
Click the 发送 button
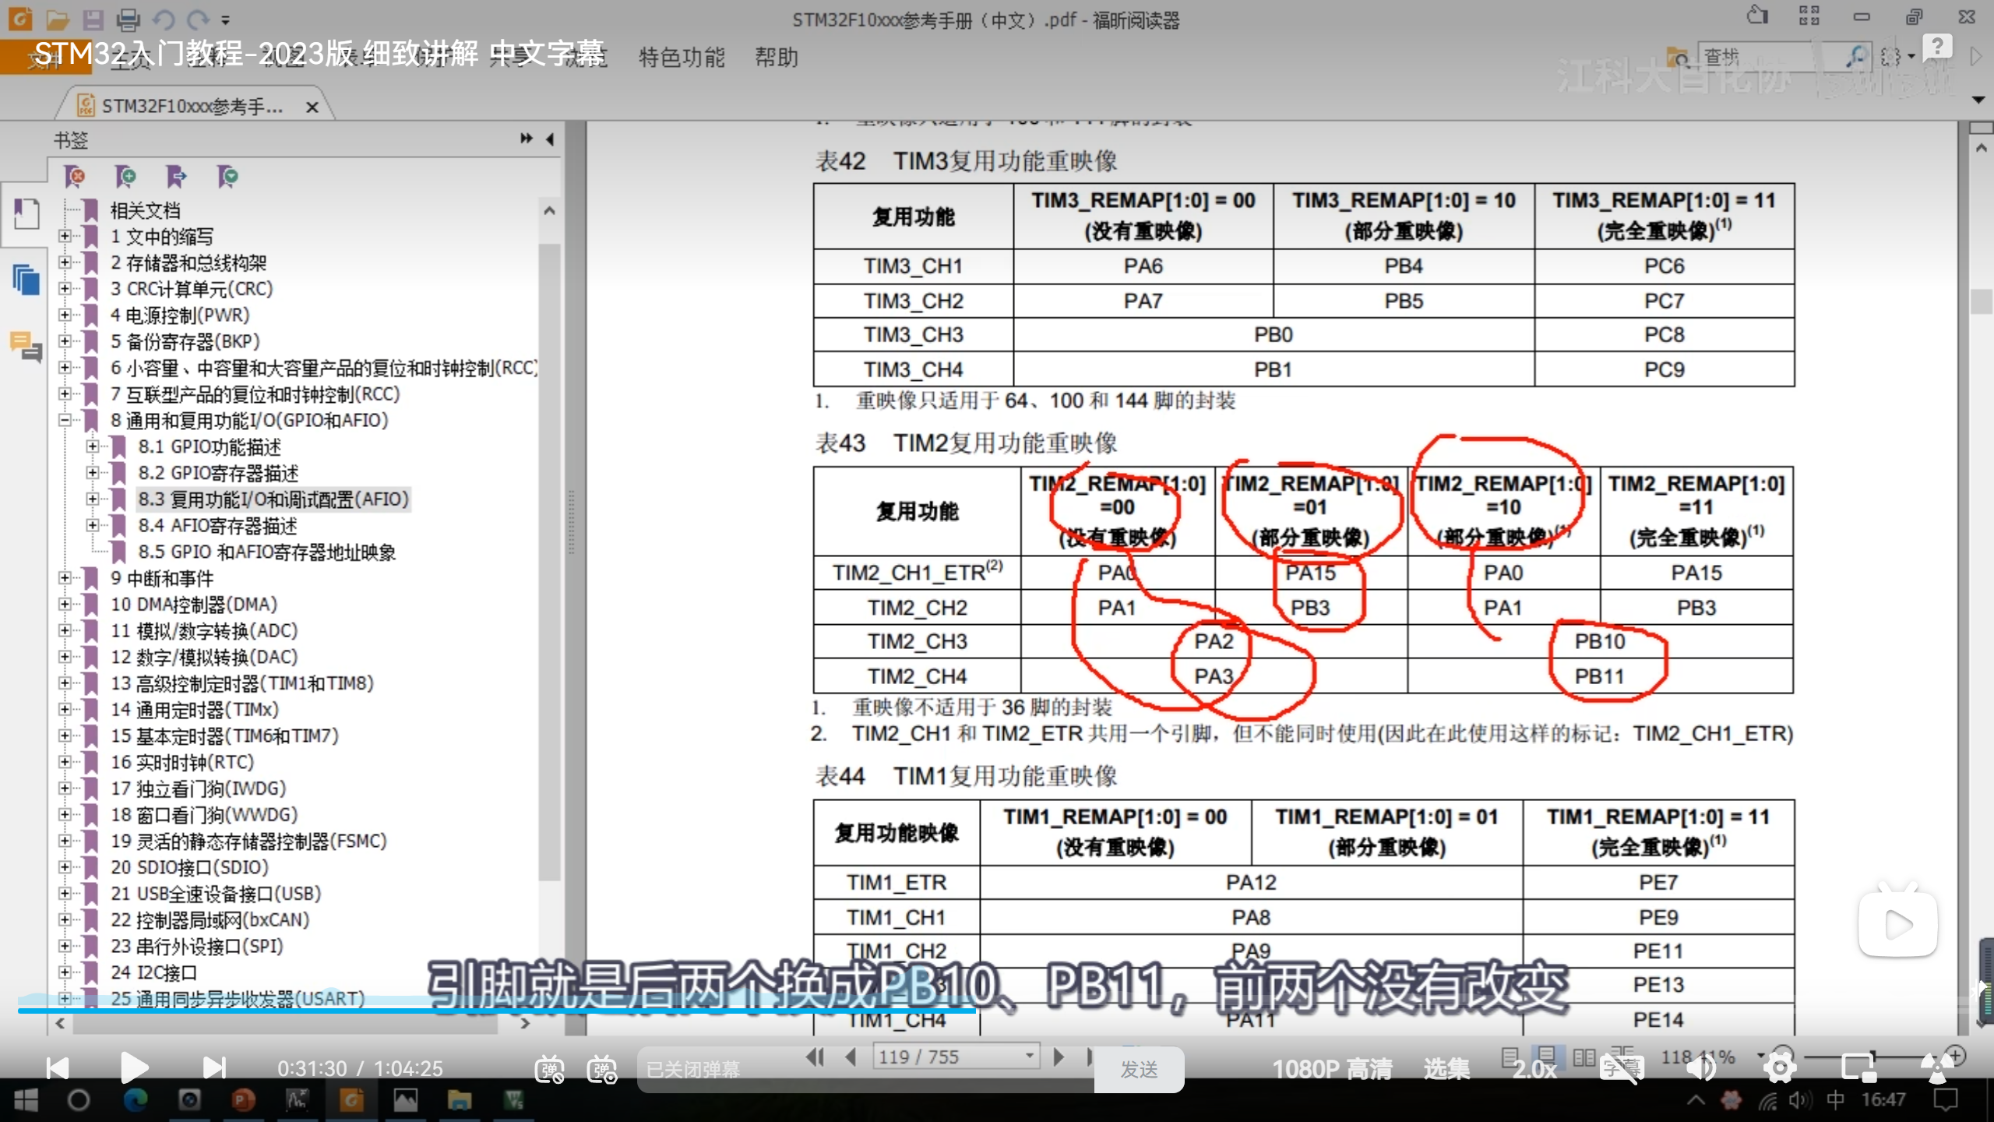point(1139,1069)
